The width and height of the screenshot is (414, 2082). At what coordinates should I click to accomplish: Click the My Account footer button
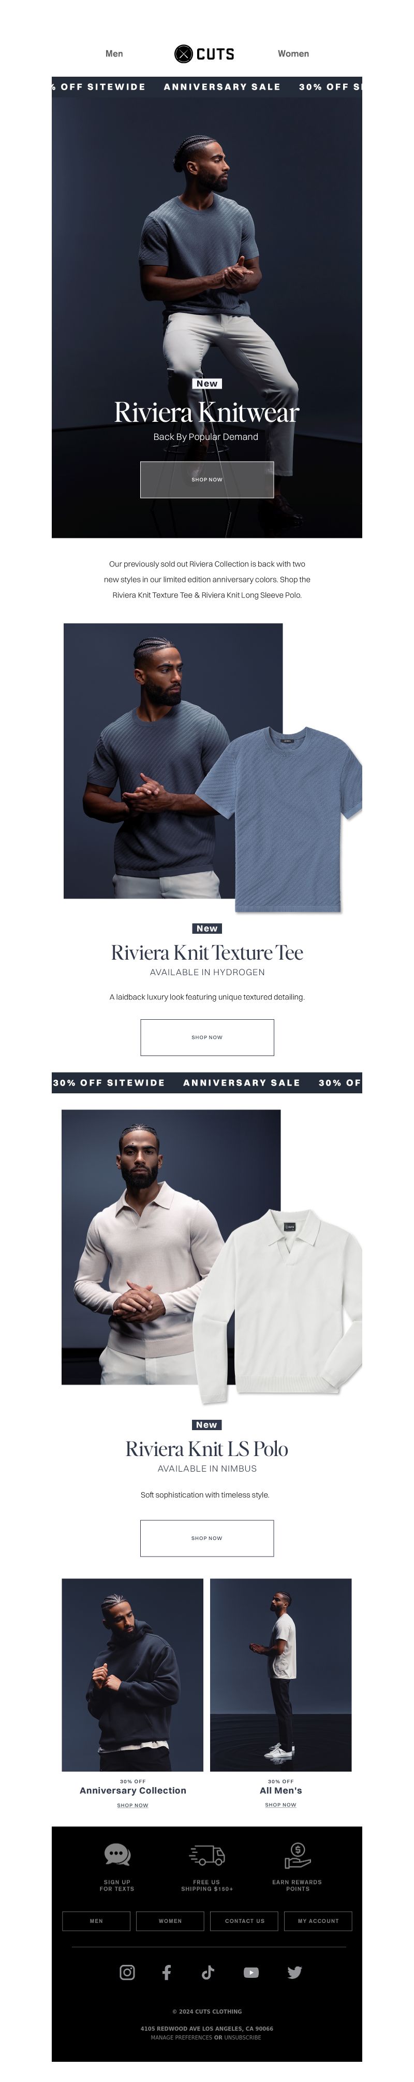(318, 1921)
